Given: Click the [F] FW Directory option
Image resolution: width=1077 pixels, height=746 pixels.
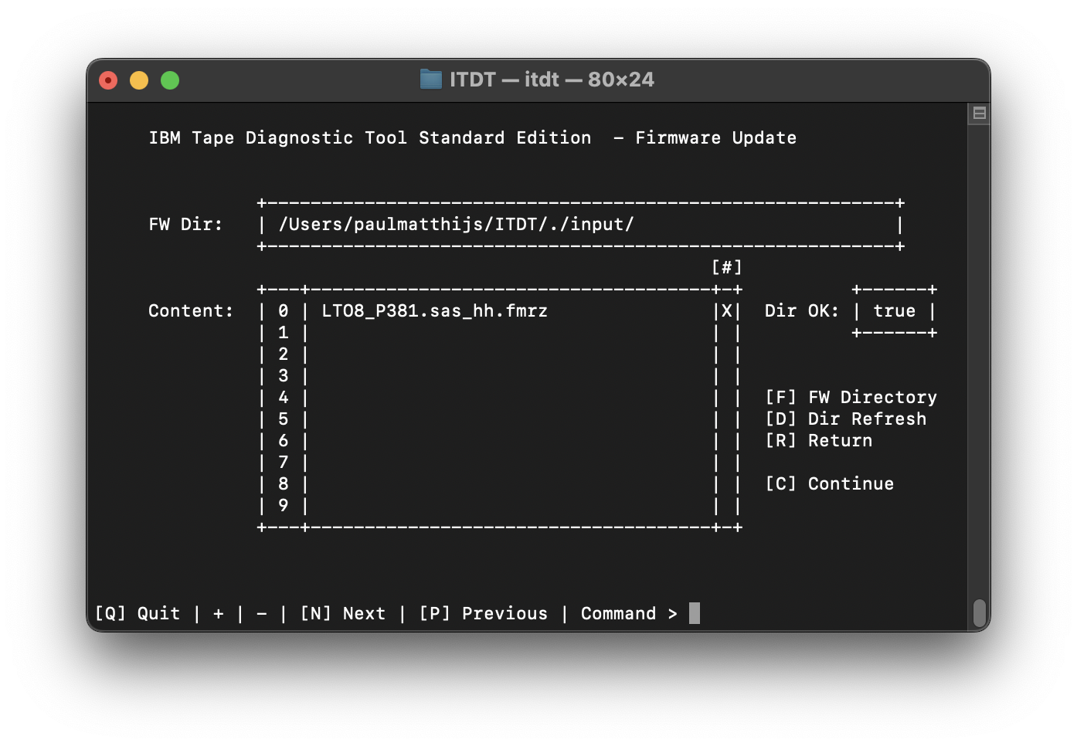Looking at the screenshot, I should tap(850, 398).
